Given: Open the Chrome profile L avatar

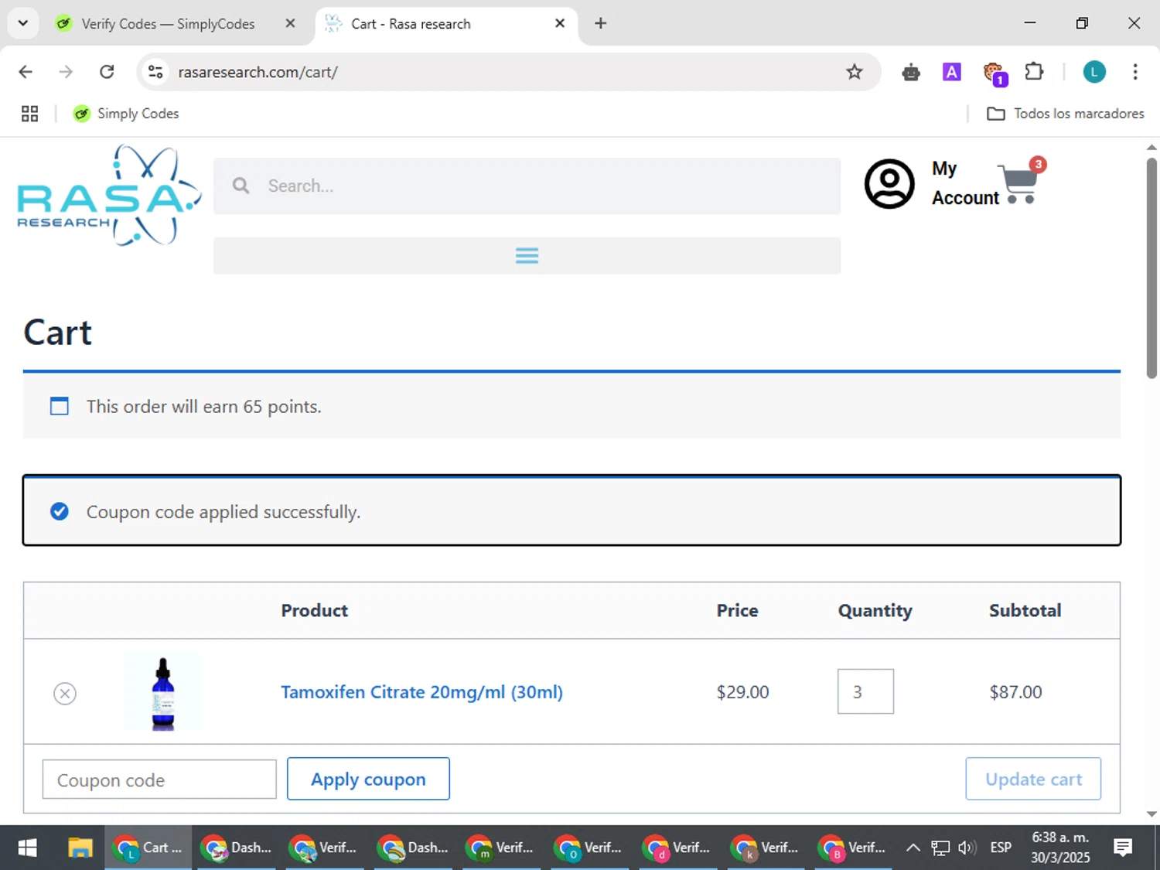Looking at the screenshot, I should point(1093,72).
